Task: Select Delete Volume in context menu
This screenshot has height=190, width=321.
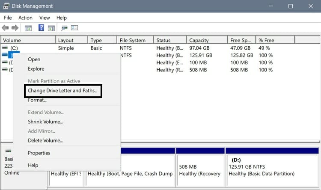Action: click(x=45, y=140)
